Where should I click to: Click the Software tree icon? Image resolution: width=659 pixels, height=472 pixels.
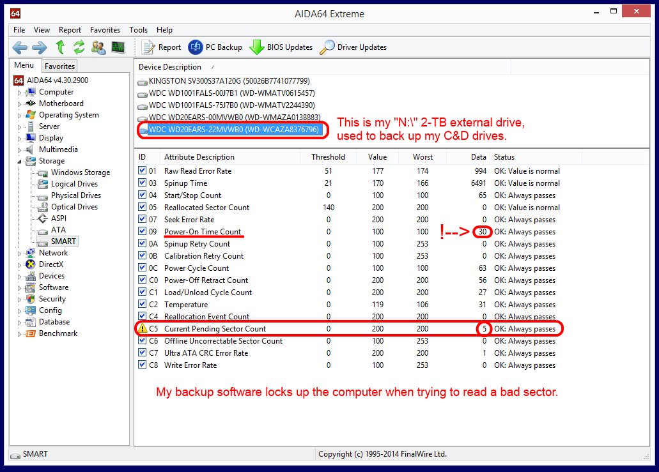pyautogui.click(x=31, y=287)
